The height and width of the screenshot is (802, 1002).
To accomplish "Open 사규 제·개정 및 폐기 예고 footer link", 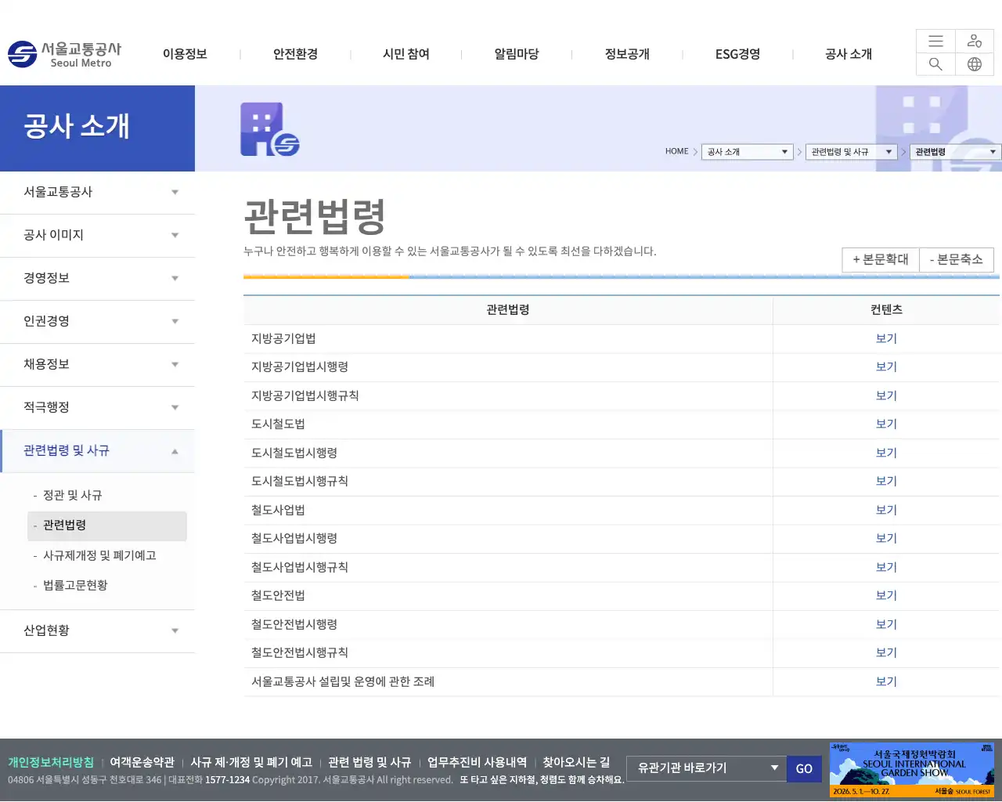I will (x=251, y=763).
